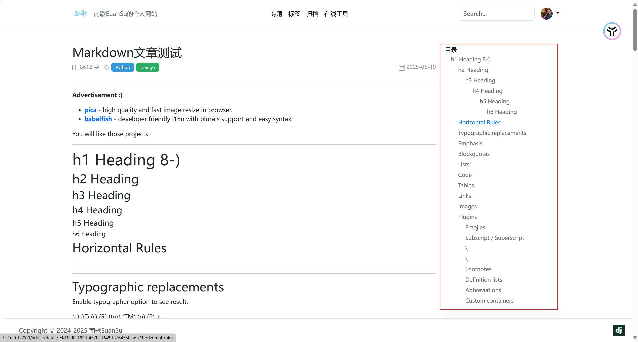Open the Django debug toolbar icon
The width and height of the screenshot is (638, 342).
(x=619, y=330)
